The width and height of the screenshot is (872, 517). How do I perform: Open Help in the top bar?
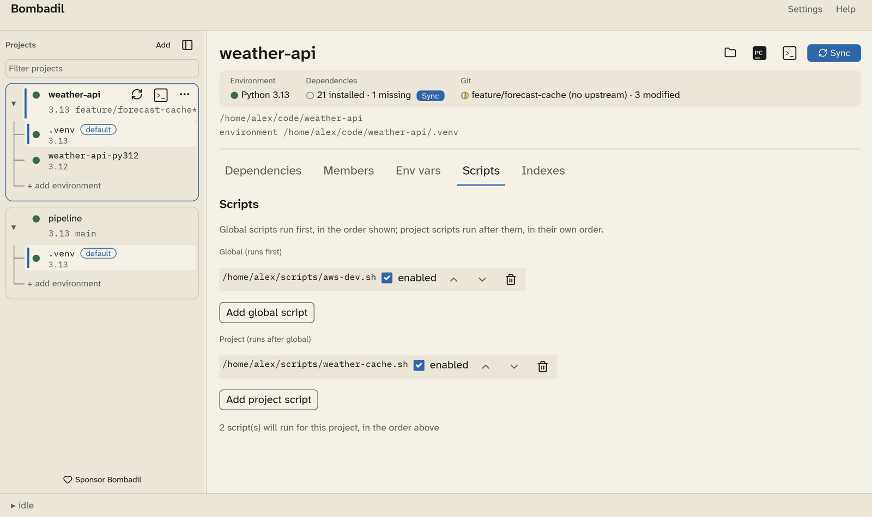click(x=846, y=9)
